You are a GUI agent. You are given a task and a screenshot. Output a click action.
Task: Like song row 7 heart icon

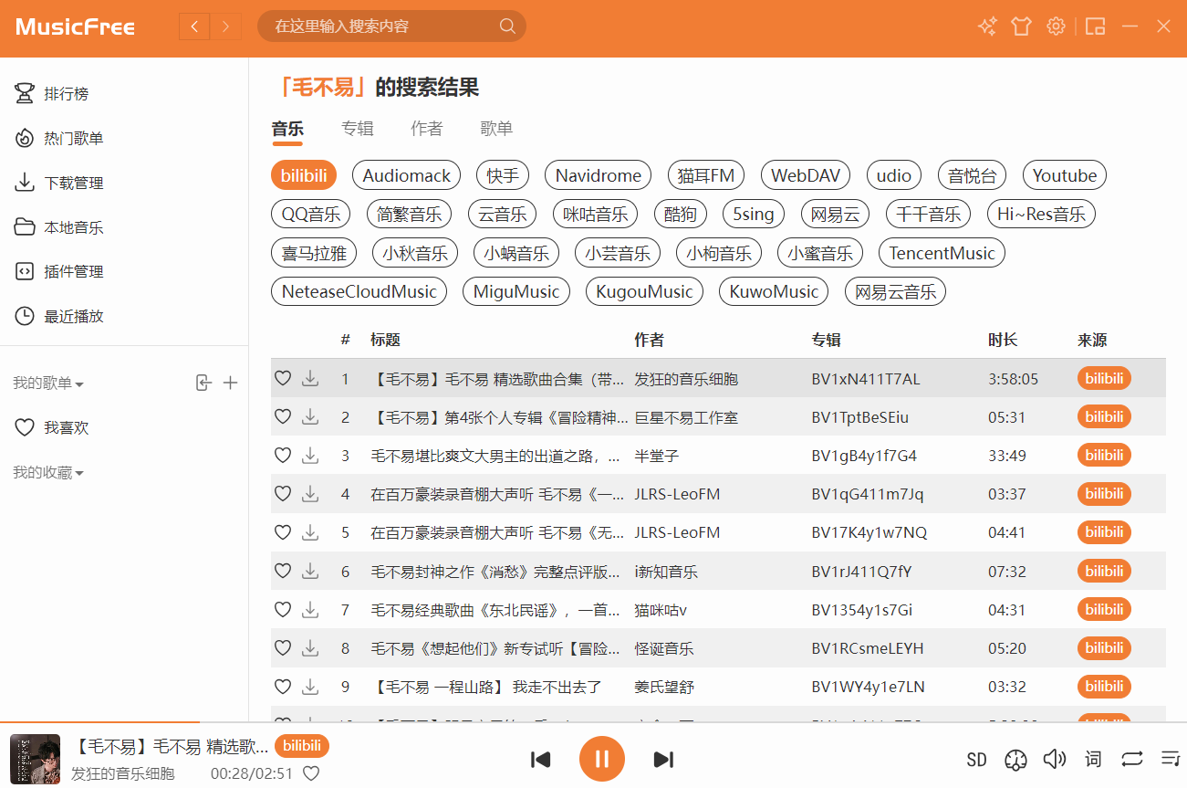283,609
